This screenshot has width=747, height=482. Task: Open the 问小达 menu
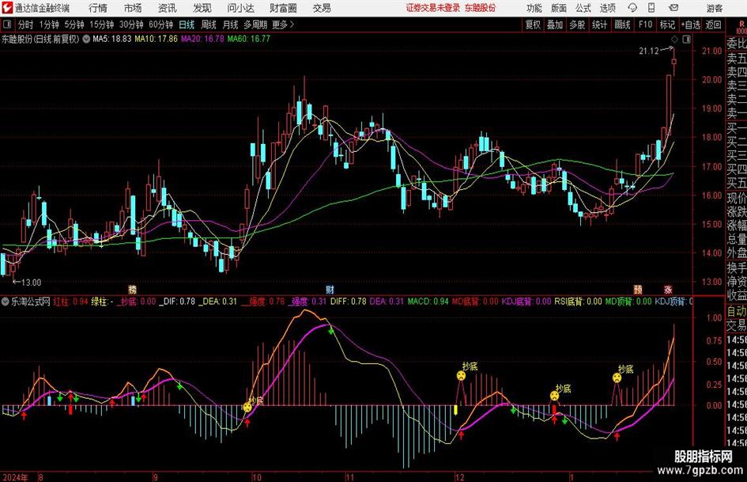(x=240, y=8)
